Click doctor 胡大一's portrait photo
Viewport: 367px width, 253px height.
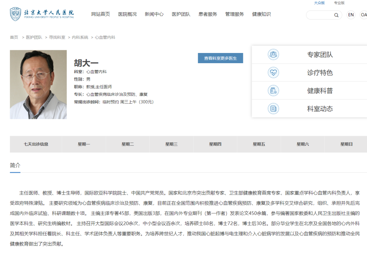pos(38,85)
